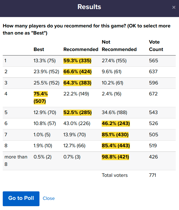The width and height of the screenshot is (179, 210).
Task: Click the "more than 8" row label
Action: (x=16, y=161)
